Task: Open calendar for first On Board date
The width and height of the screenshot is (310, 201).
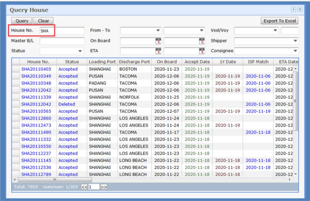Action: (x=158, y=41)
